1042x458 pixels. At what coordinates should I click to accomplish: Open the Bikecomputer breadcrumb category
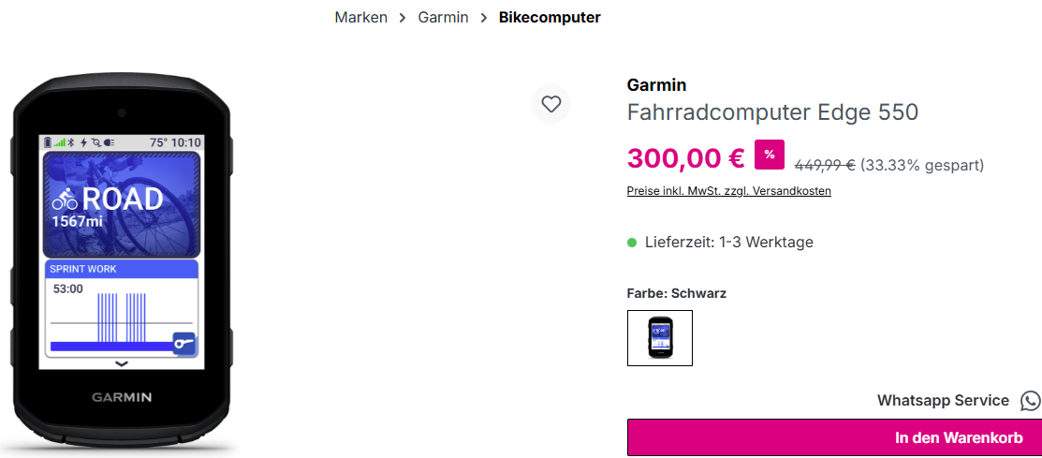pyautogui.click(x=550, y=18)
